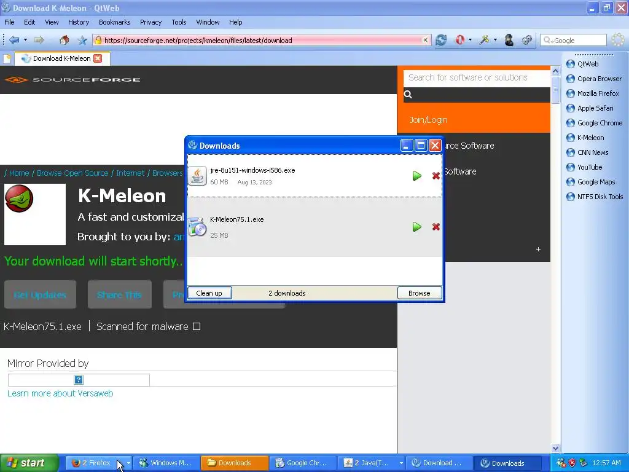Click the Search for software field
The height and width of the screenshot is (472, 629).
point(477,77)
